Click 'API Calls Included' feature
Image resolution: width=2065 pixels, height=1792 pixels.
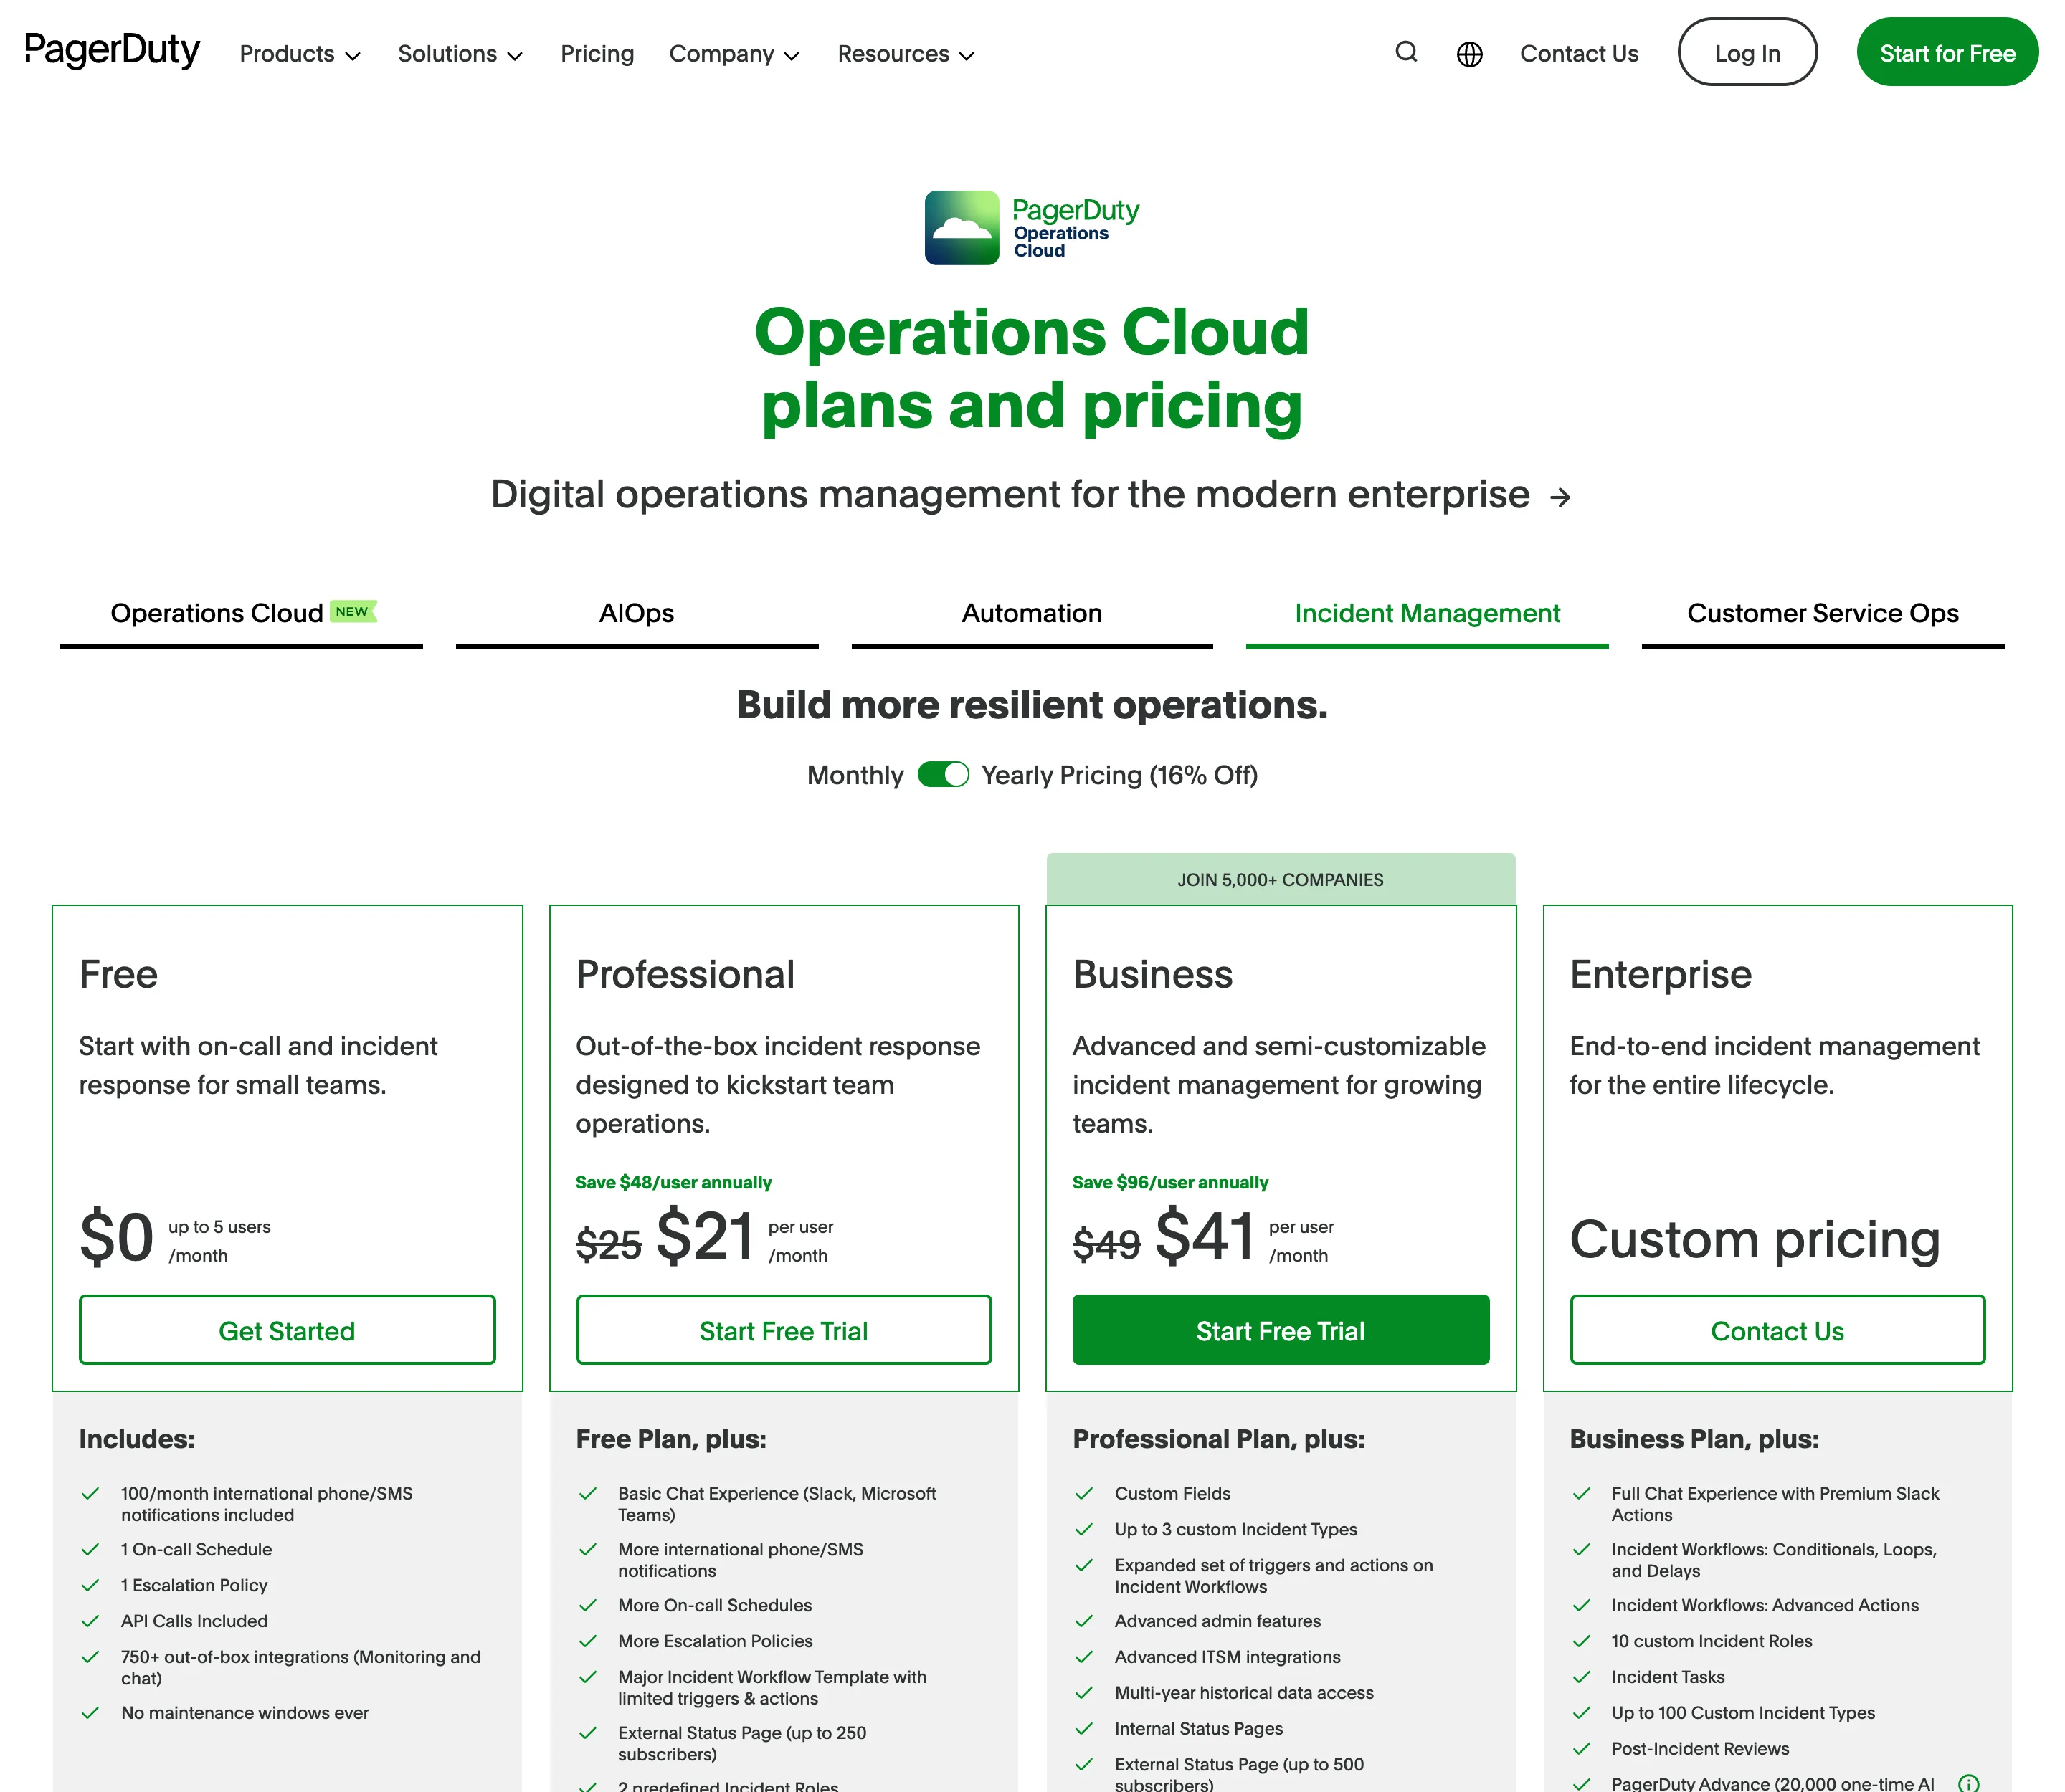point(194,1621)
